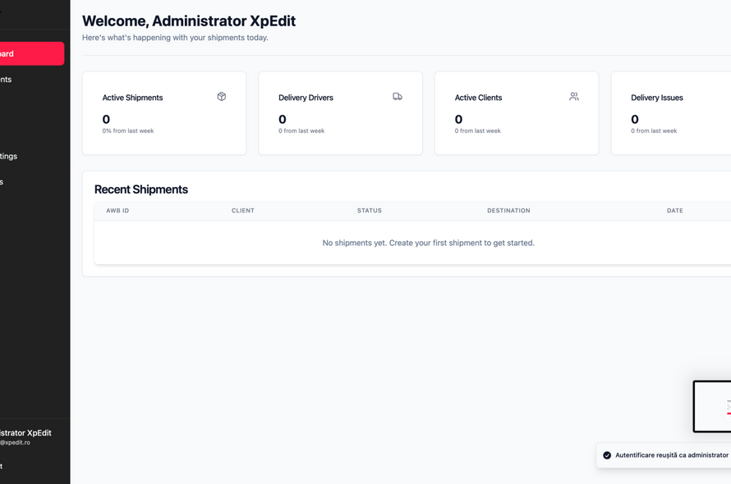Click the Delivery Issues stat card title

click(x=656, y=98)
